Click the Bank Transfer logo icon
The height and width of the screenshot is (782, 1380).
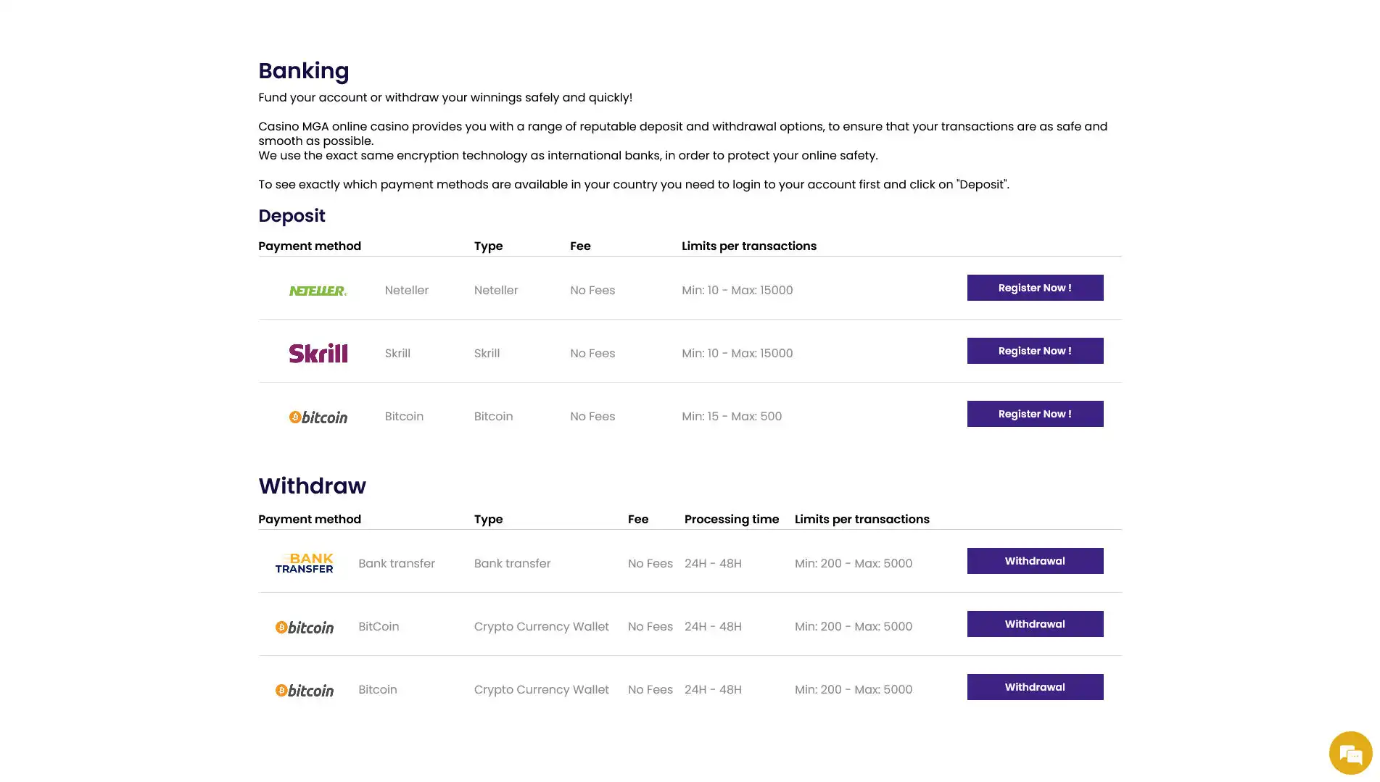coord(304,563)
